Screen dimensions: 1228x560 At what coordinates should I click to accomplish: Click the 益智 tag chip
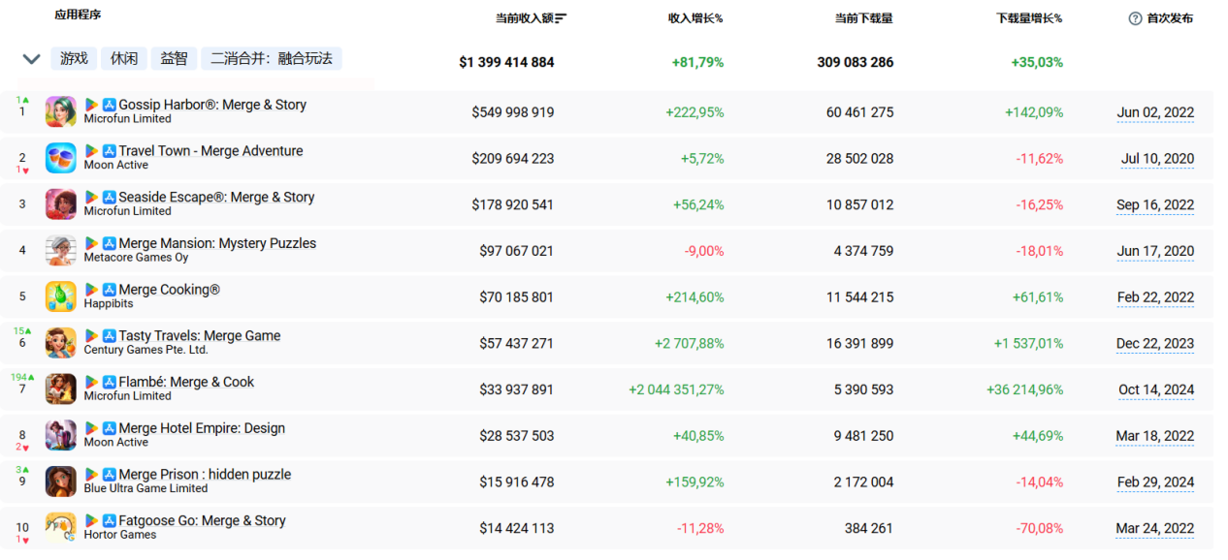[x=174, y=59]
